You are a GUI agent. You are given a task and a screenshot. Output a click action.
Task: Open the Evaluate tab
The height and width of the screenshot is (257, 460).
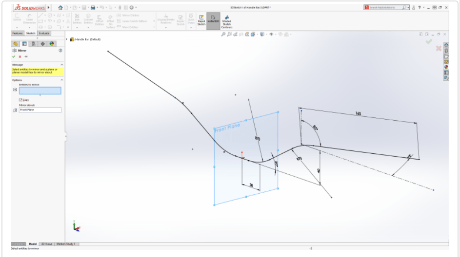tap(44, 33)
